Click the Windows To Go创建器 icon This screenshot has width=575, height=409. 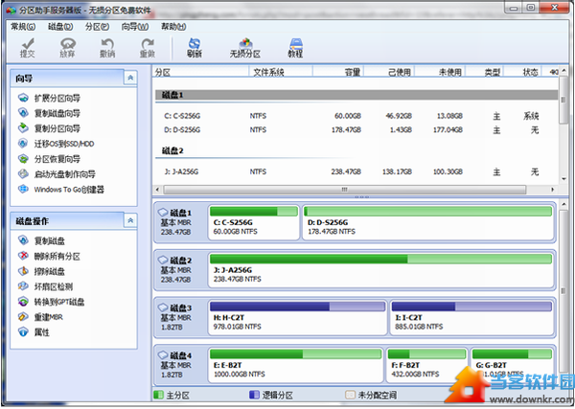23,189
